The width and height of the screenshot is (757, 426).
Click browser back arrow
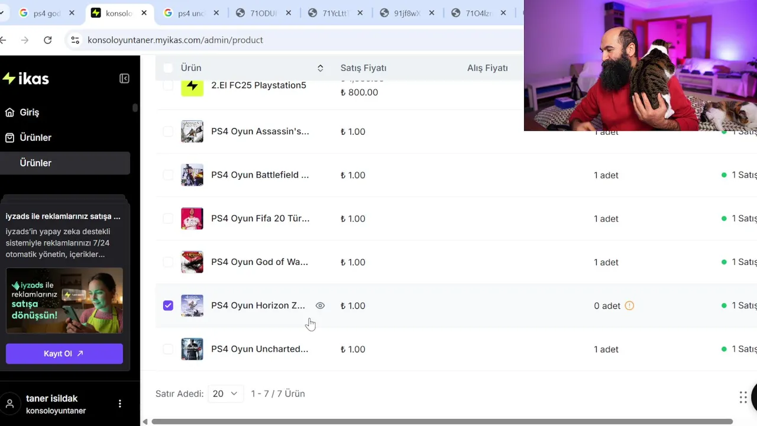click(4, 40)
